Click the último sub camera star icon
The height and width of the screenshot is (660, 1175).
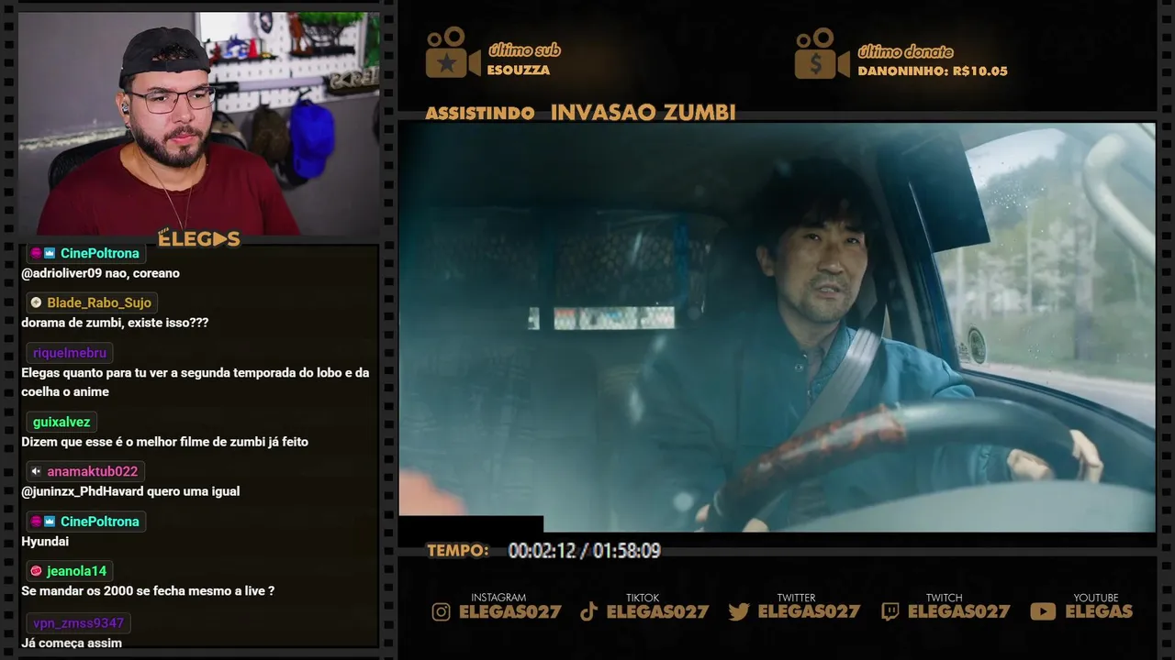pyautogui.click(x=453, y=52)
